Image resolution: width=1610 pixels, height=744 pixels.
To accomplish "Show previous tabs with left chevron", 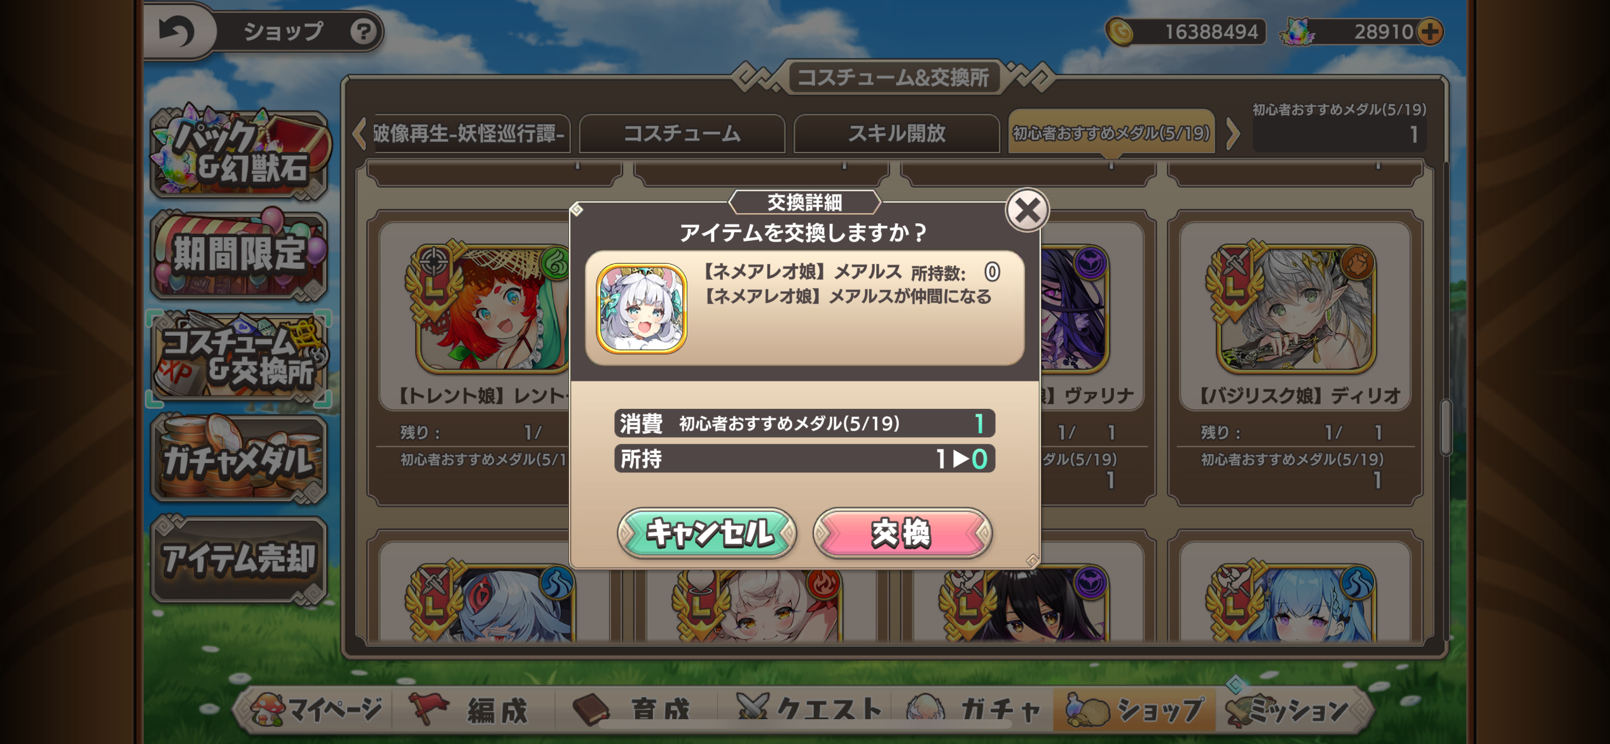I will (x=360, y=134).
